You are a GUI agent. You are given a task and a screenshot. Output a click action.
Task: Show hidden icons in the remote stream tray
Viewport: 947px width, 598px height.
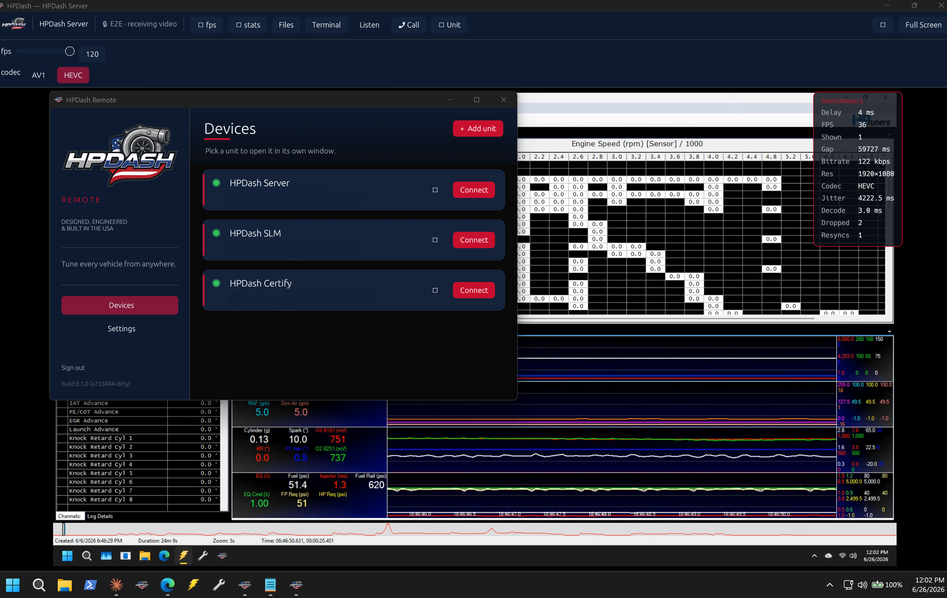pyautogui.click(x=814, y=556)
